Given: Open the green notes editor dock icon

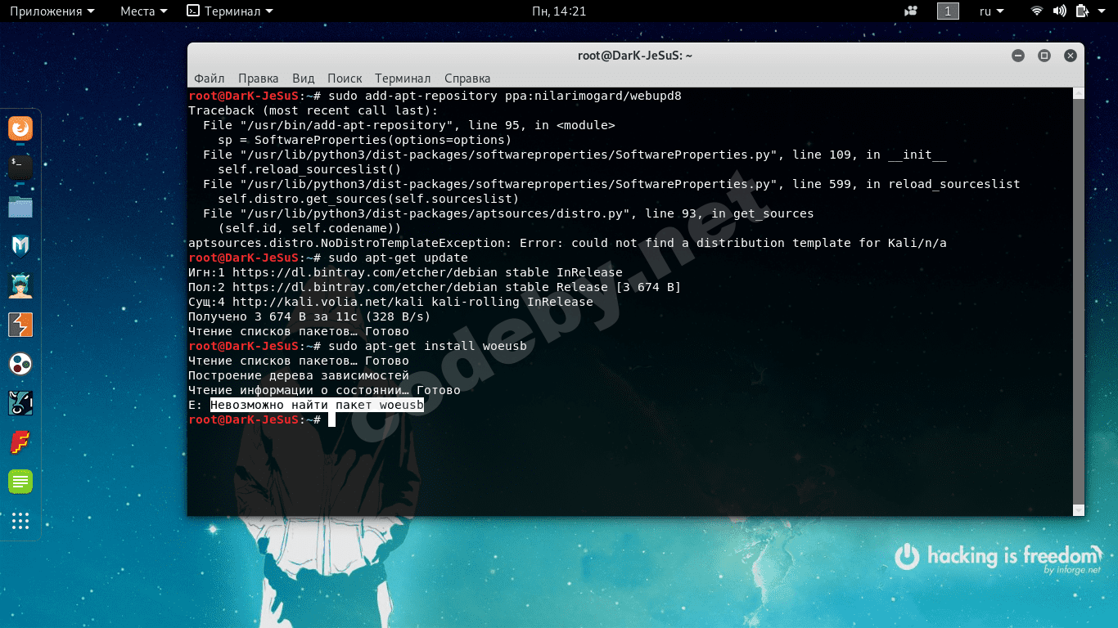Looking at the screenshot, I should point(20,482).
